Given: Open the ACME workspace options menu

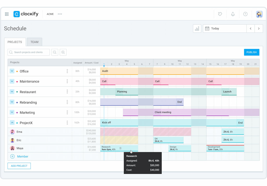Looking at the screenshot, I should [x=60, y=14].
